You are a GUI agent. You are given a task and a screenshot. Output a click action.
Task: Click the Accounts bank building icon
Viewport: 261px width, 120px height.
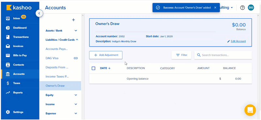tap(8, 74)
